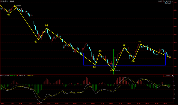Open the 30分钟(复权) period selector
This screenshot has height=105, width=178.
(4, 1)
